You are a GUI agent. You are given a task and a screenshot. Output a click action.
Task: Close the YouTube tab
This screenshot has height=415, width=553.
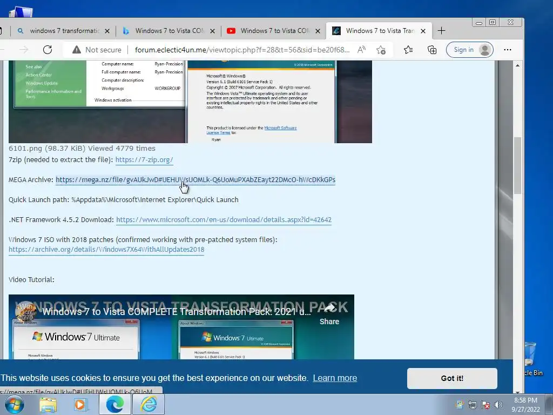[x=318, y=31]
